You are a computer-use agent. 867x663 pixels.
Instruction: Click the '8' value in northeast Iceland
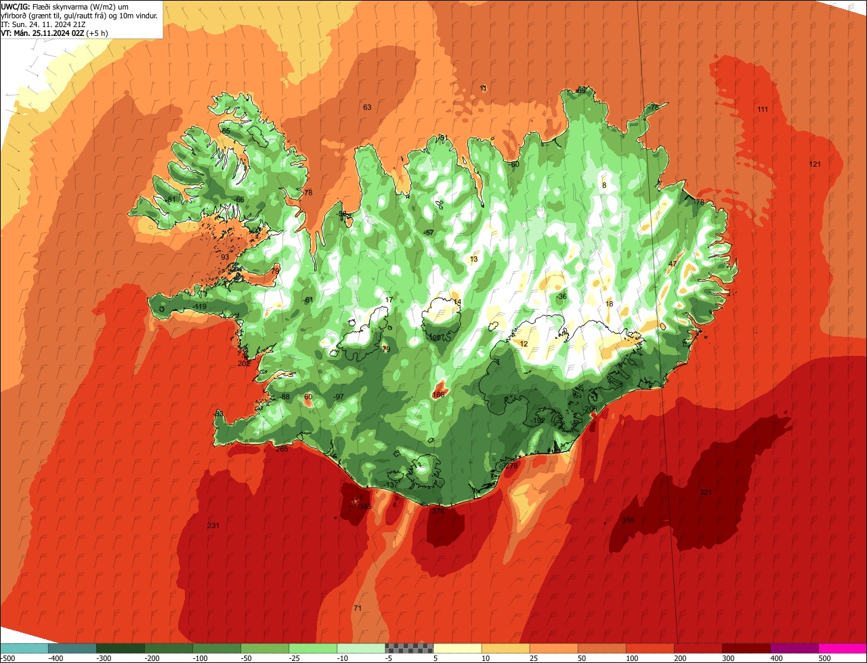click(604, 185)
